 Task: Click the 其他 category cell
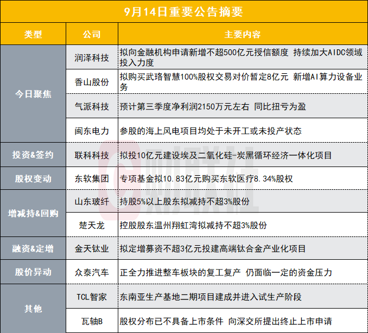(33, 309)
